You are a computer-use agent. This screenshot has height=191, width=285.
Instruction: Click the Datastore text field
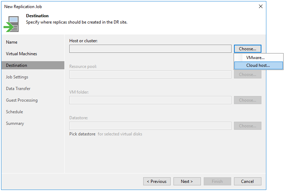coord(150,126)
